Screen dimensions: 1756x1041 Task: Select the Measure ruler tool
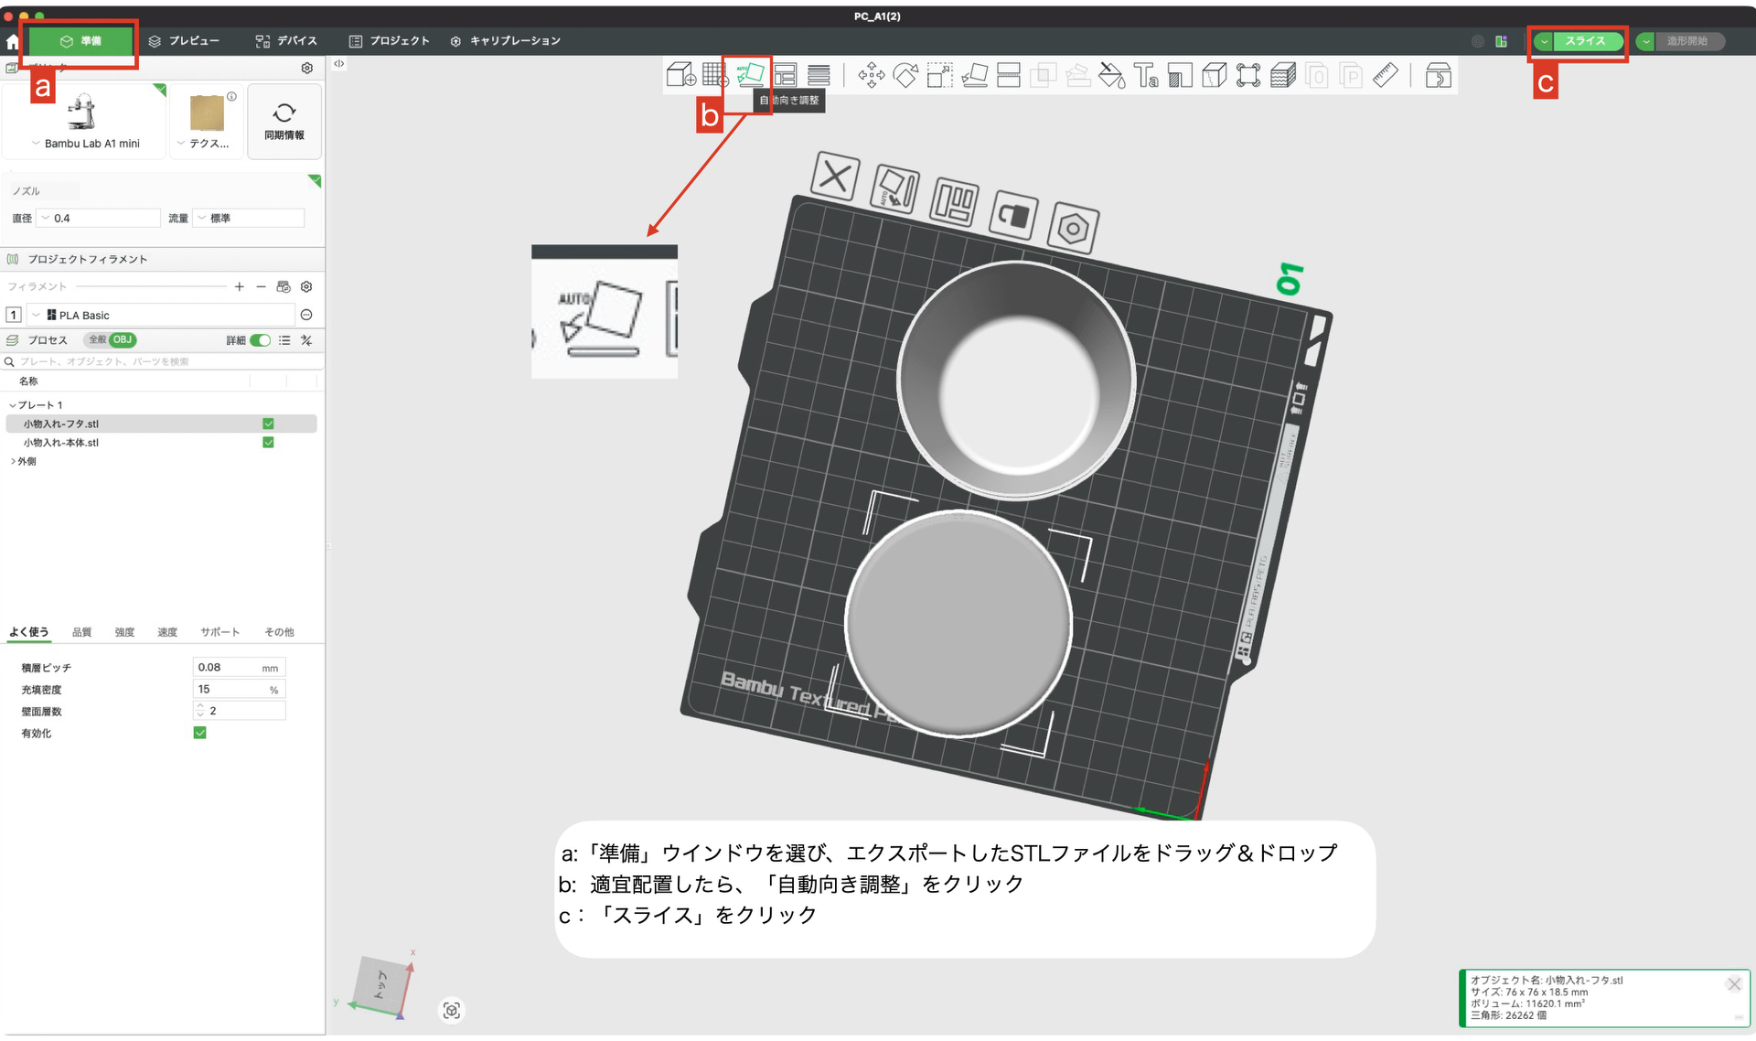[1385, 76]
